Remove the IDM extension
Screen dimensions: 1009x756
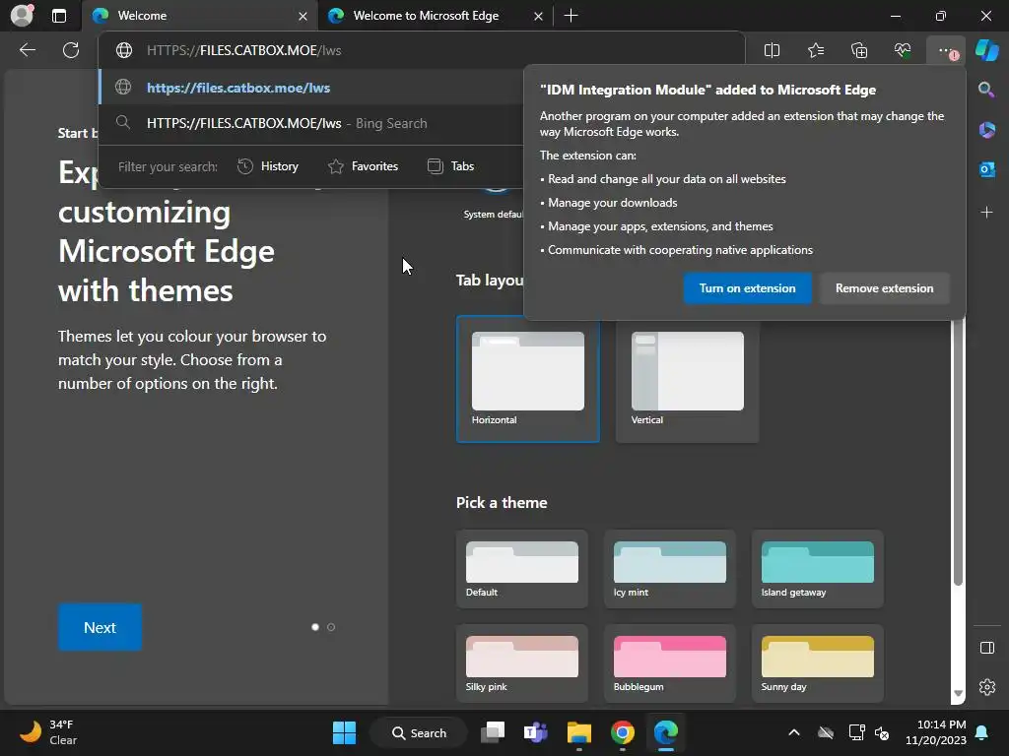(884, 288)
